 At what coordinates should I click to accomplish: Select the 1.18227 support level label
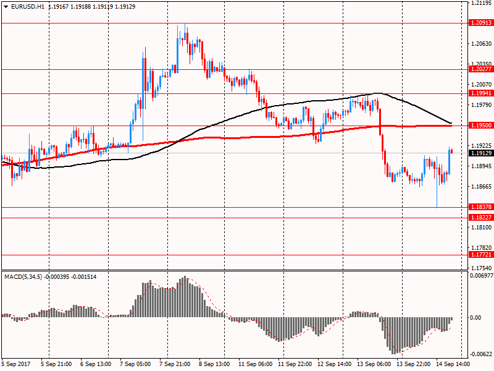pos(481,218)
